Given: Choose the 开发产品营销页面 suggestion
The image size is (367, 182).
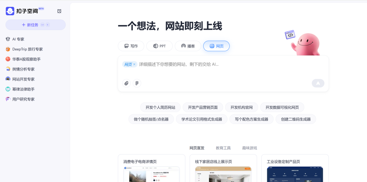Looking at the screenshot, I should pos(203,107).
